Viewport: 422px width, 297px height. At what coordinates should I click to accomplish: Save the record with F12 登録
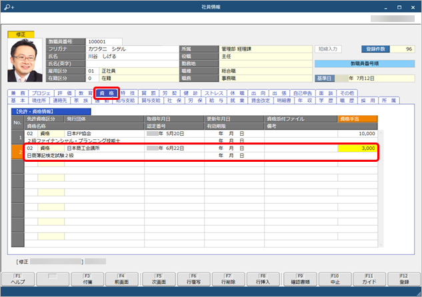point(405,278)
